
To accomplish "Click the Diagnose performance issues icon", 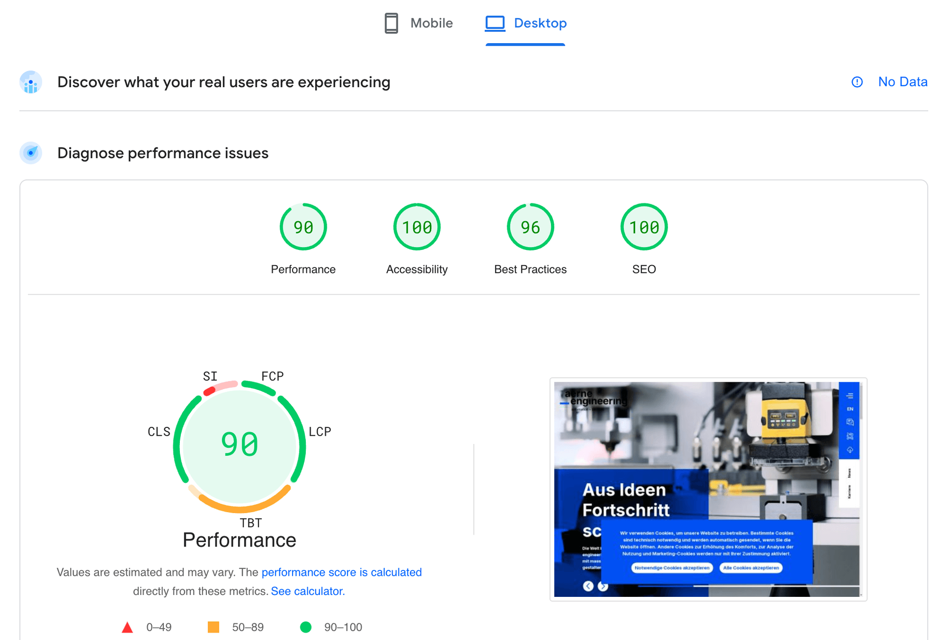I will coord(31,153).
